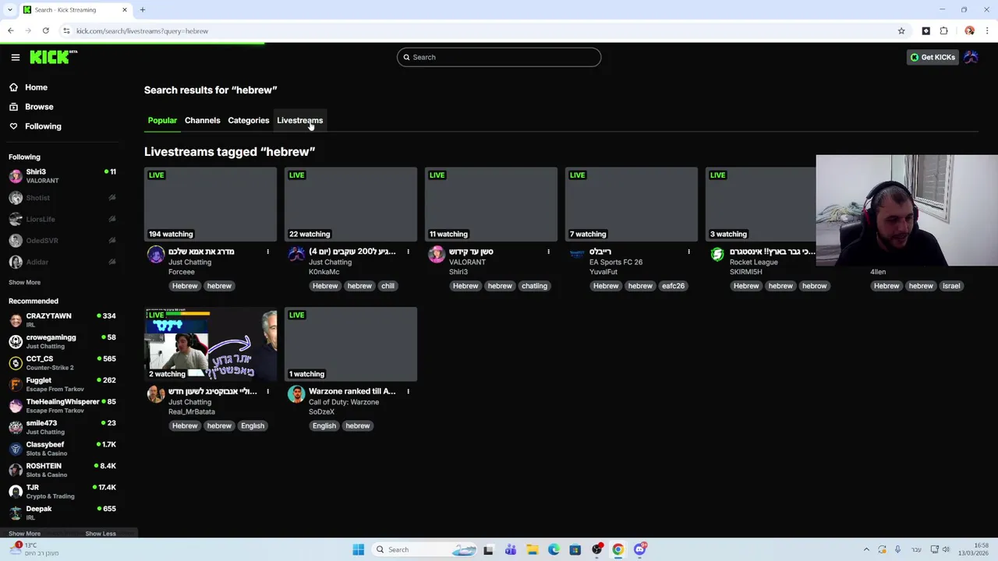This screenshot has height=561, width=998.
Task: Open Rocket League category link
Action: pos(753,262)
